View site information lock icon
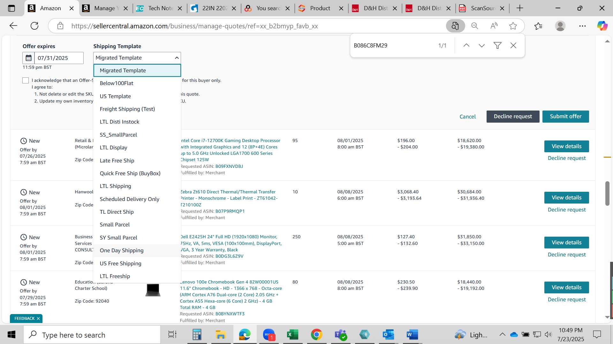Image resolution: width=613 pixels, height=344 pixels. [x=60, y=26]
